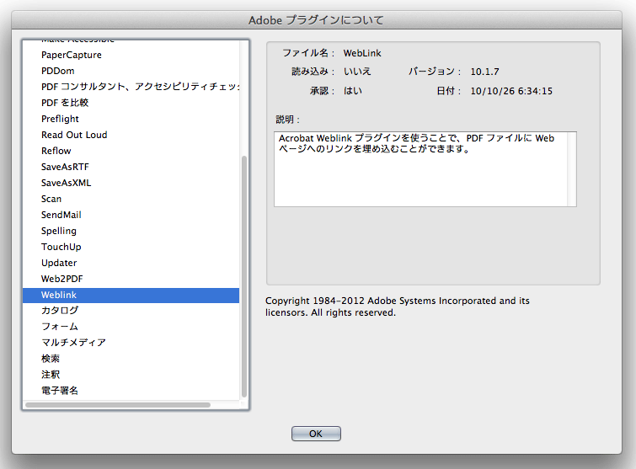Click the OK button
The width and height of the screenshot is (636, 469).
coord(316,434)
